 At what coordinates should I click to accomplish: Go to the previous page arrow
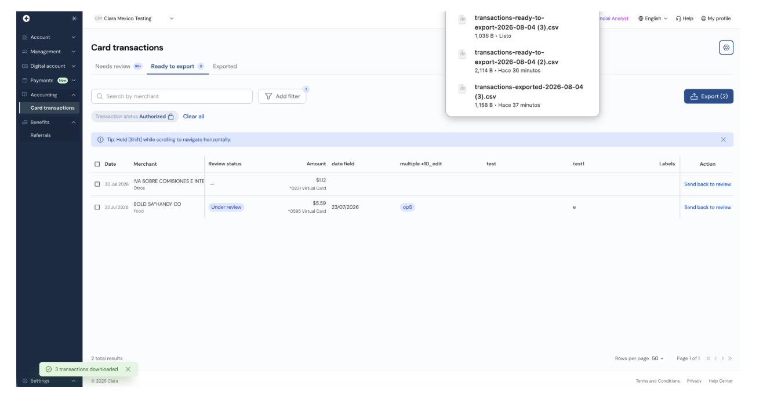pyautogui.click(x=715, y=358)
